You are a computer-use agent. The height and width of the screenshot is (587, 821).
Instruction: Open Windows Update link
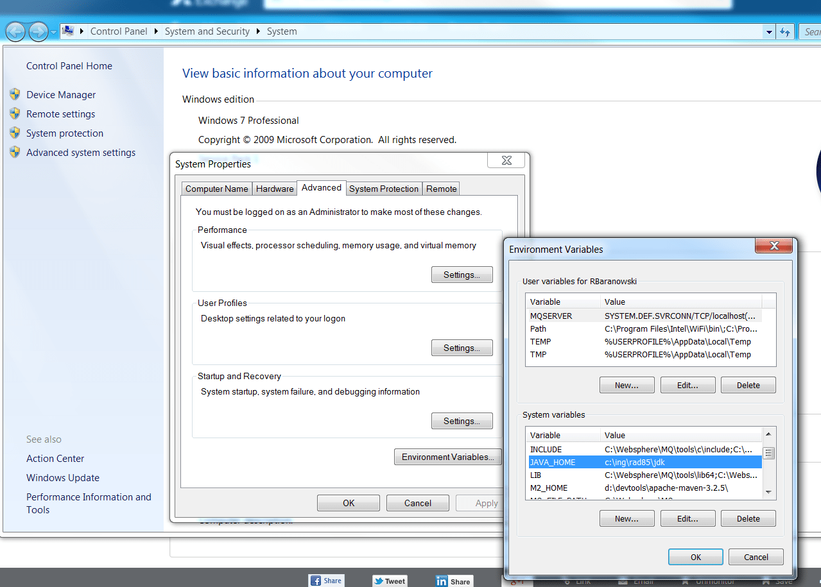(62, 477)
